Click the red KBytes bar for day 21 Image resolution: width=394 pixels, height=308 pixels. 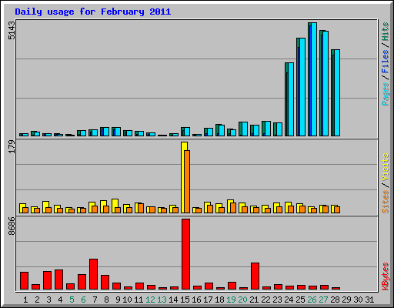pyautogui.click(x=255, y=276)
